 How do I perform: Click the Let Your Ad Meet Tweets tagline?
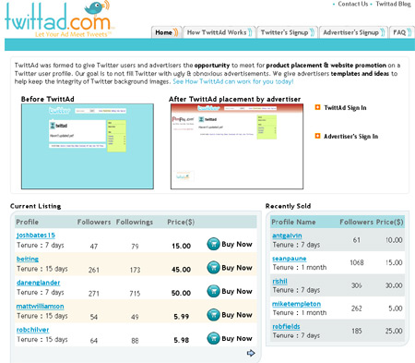pos(73,34)
